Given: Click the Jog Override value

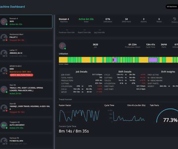Looking at the screenshot, I should (x=99, y=30).
